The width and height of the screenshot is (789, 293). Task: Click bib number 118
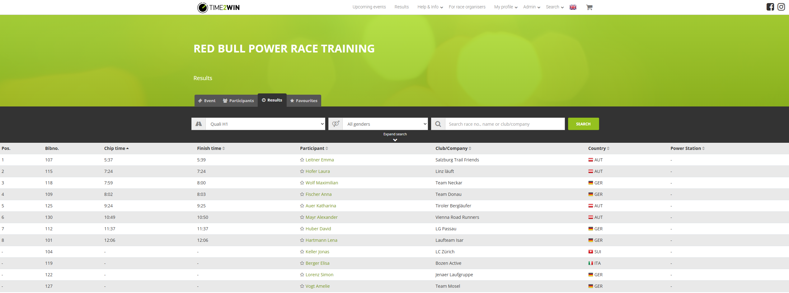click(x=49, y=183)
